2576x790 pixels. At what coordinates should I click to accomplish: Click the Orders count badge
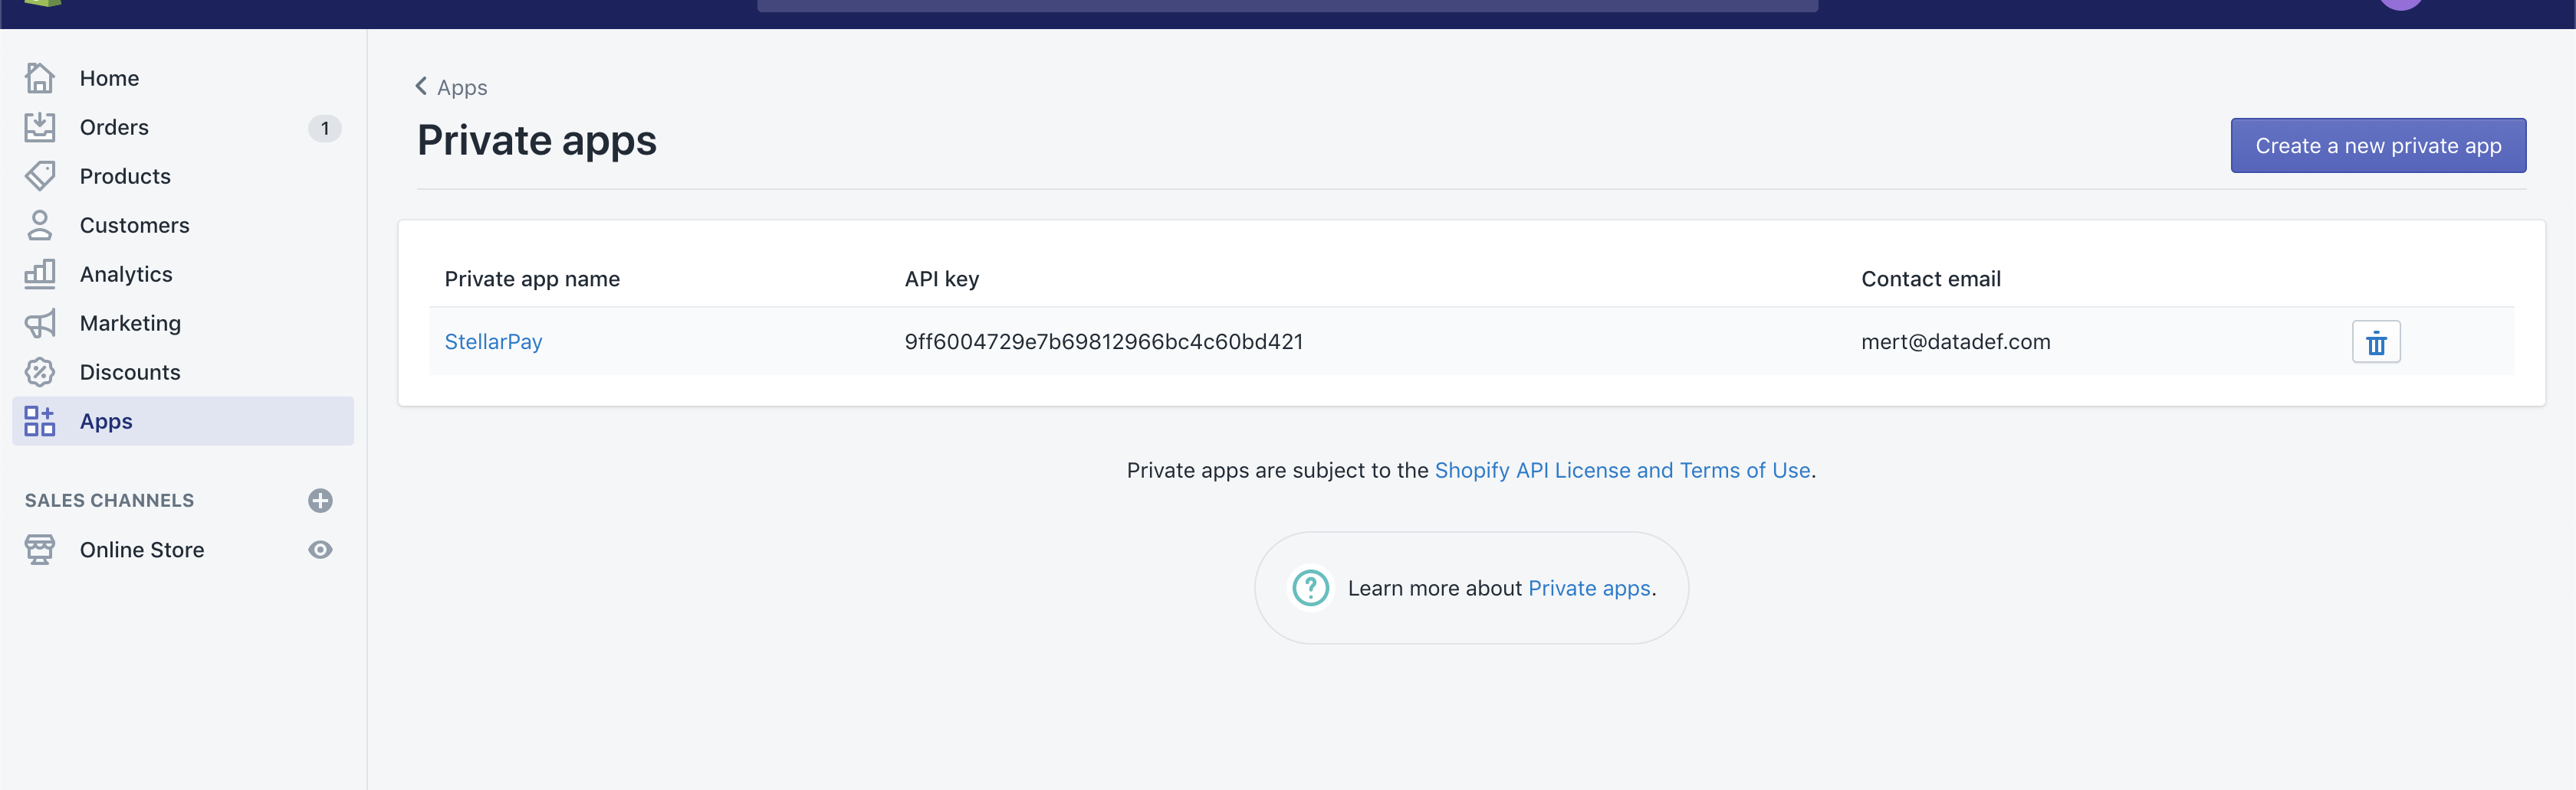click(x=324, y=128)
